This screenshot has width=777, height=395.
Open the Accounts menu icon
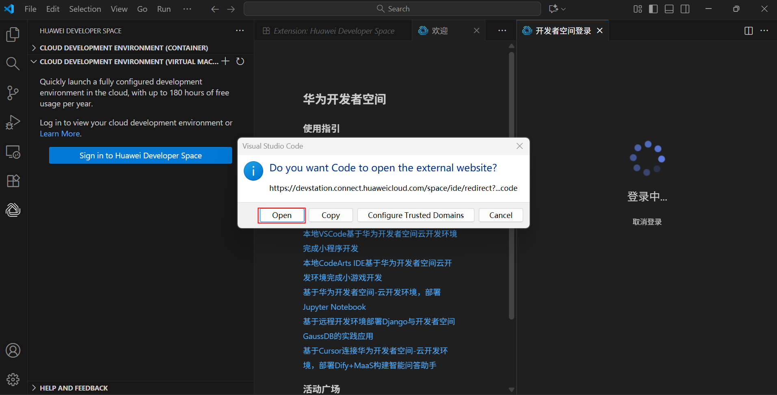pyautogui.click(x=13, y=350)
